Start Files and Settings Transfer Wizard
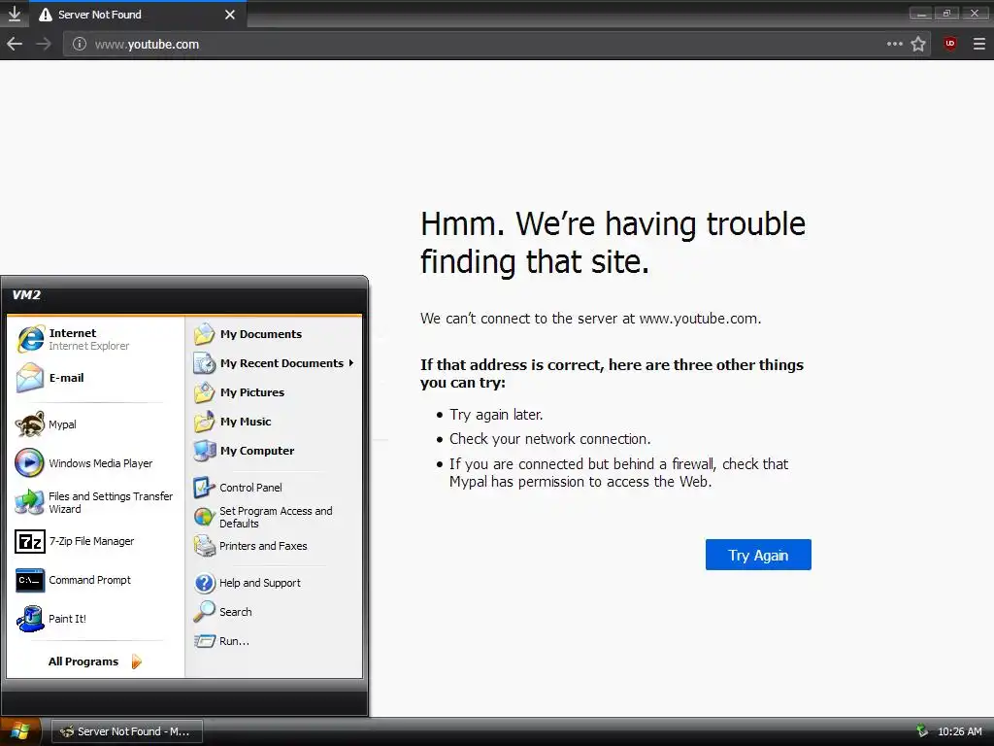994x746 pixels. click(95, 502)
